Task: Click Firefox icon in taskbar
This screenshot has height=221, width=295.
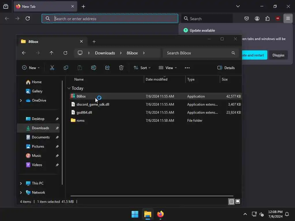Action: pyautogui.click(x=160, y=214)
